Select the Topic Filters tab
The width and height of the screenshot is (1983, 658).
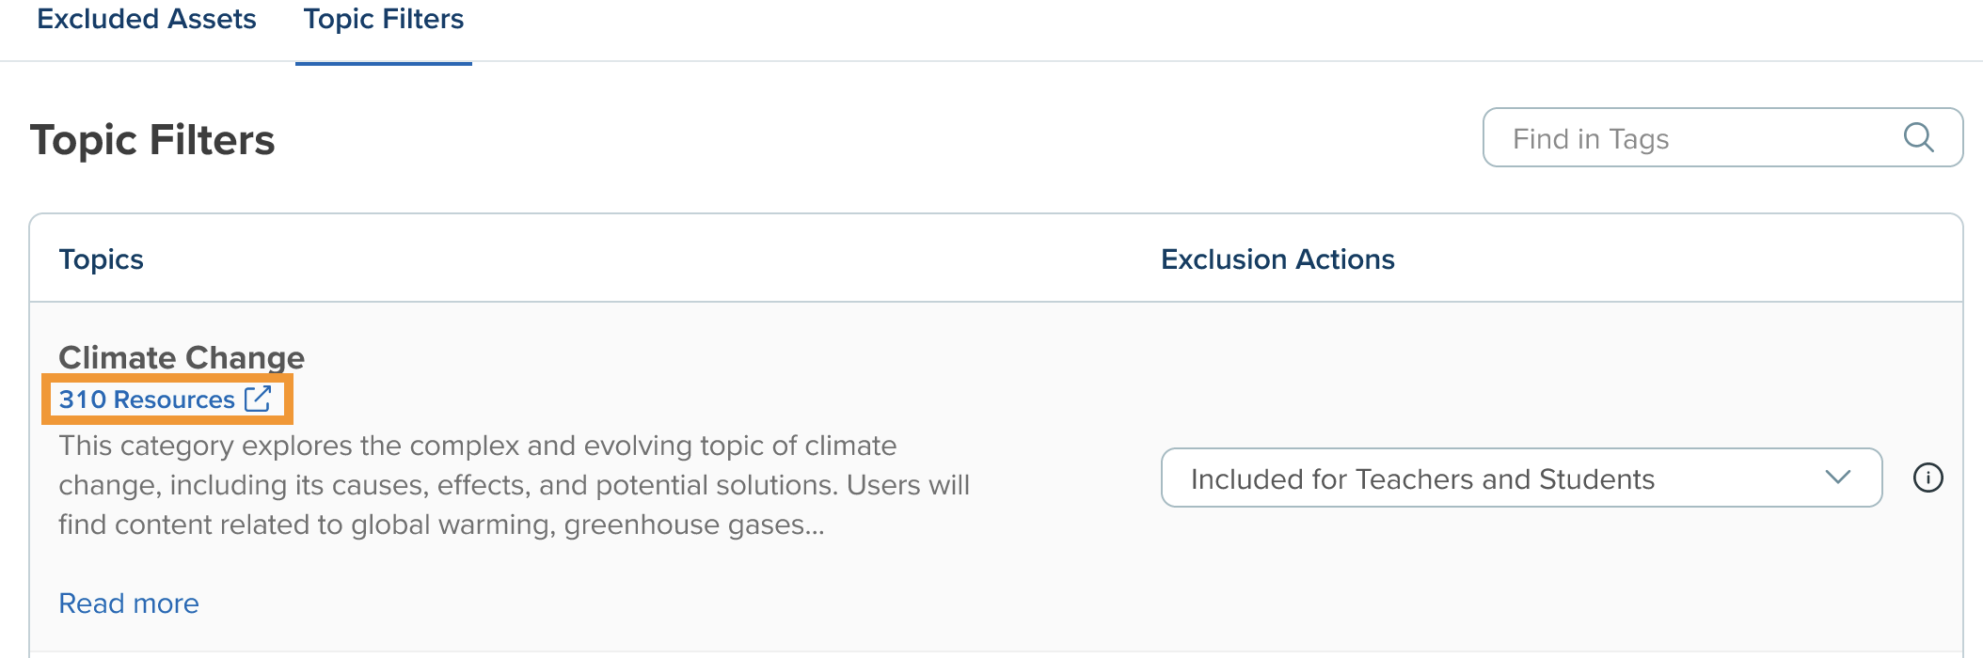click(x=383, y=20)
